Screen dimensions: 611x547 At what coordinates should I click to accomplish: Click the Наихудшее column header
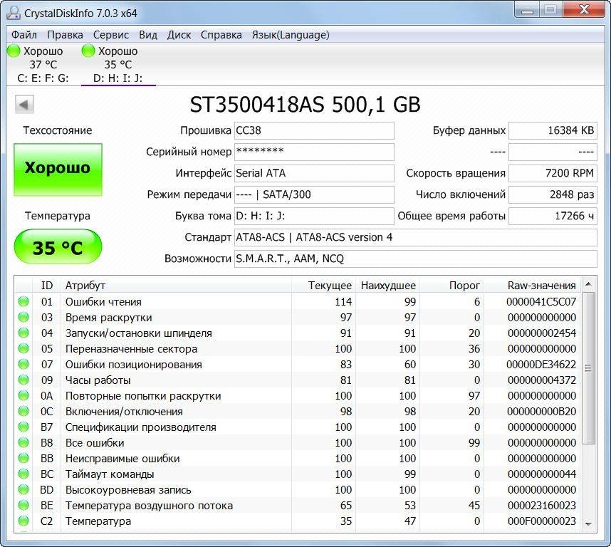[x=387, y=285]
